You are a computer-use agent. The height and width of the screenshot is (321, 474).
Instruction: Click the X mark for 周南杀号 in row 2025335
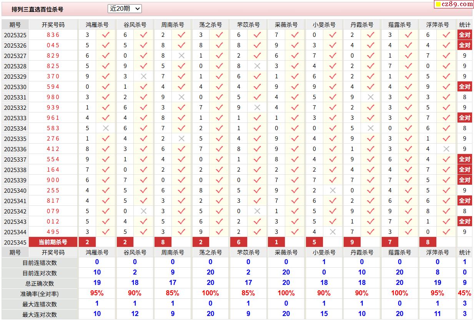click(181, 139)
